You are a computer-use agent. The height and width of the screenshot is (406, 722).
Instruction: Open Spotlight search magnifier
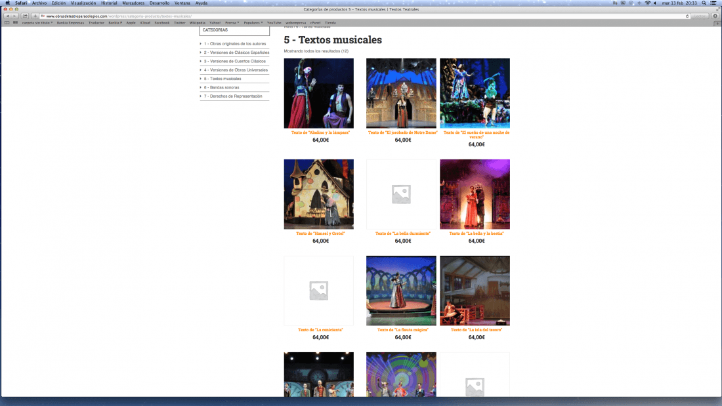pos(704,3)
